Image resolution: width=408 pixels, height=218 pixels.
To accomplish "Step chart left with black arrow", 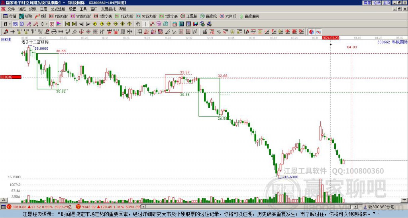I will click(81, 24).
